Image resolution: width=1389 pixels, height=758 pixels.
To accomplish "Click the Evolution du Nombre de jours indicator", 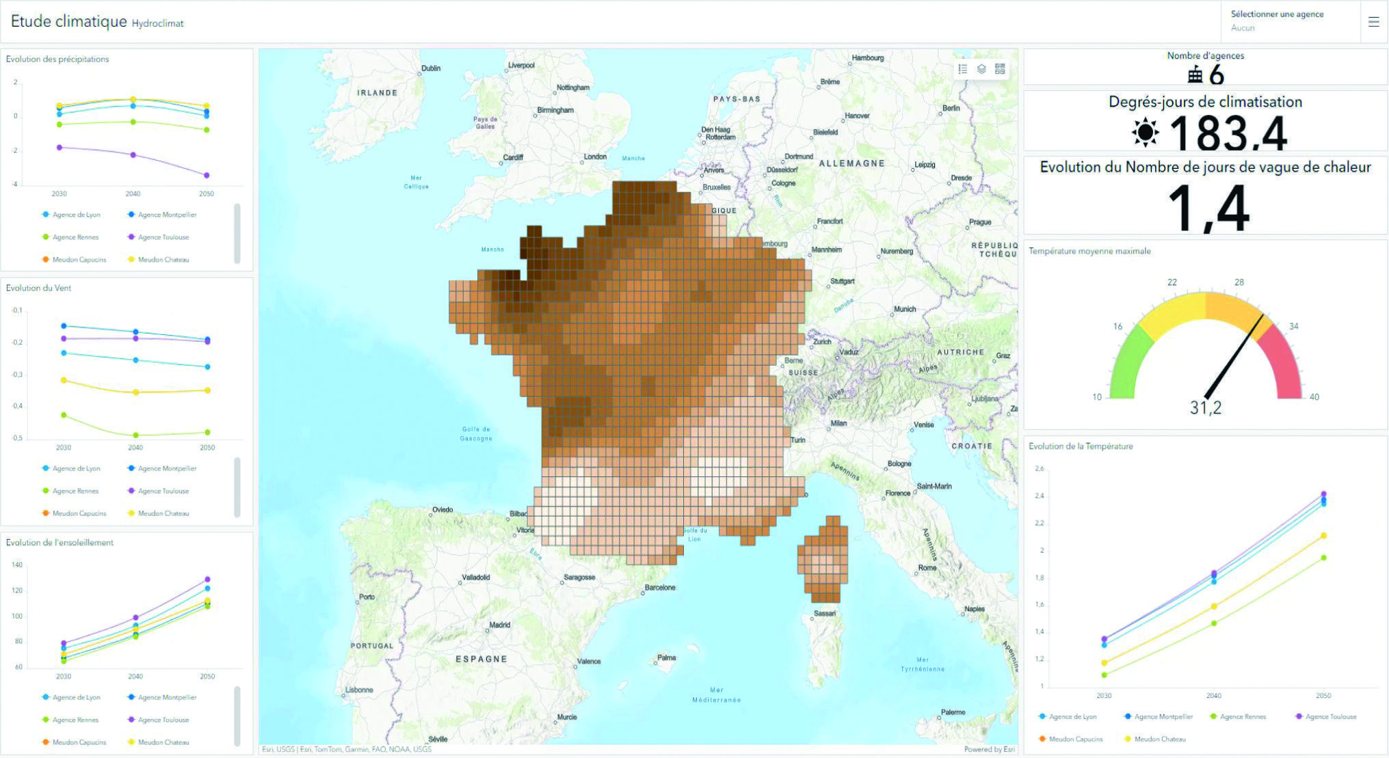I will tap(1205, 195).
